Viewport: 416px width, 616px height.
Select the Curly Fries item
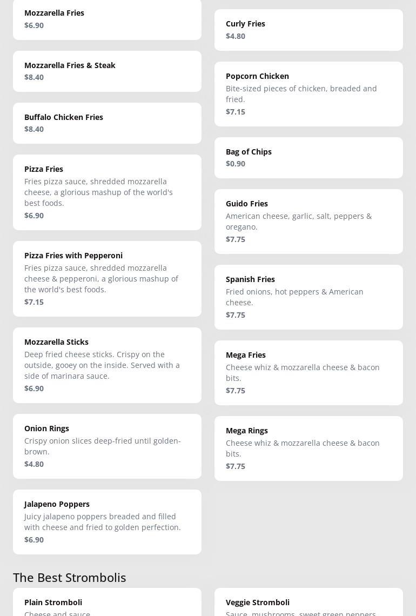[x=309, y=30]
